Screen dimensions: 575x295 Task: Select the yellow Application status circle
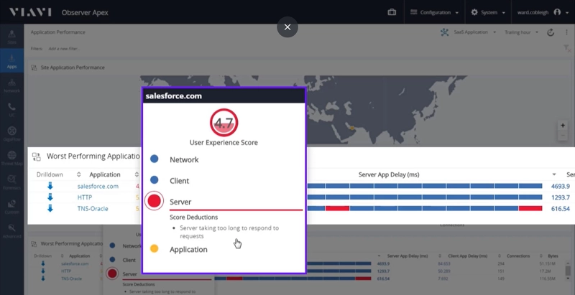pyautogui.click(x=155, y=249)
